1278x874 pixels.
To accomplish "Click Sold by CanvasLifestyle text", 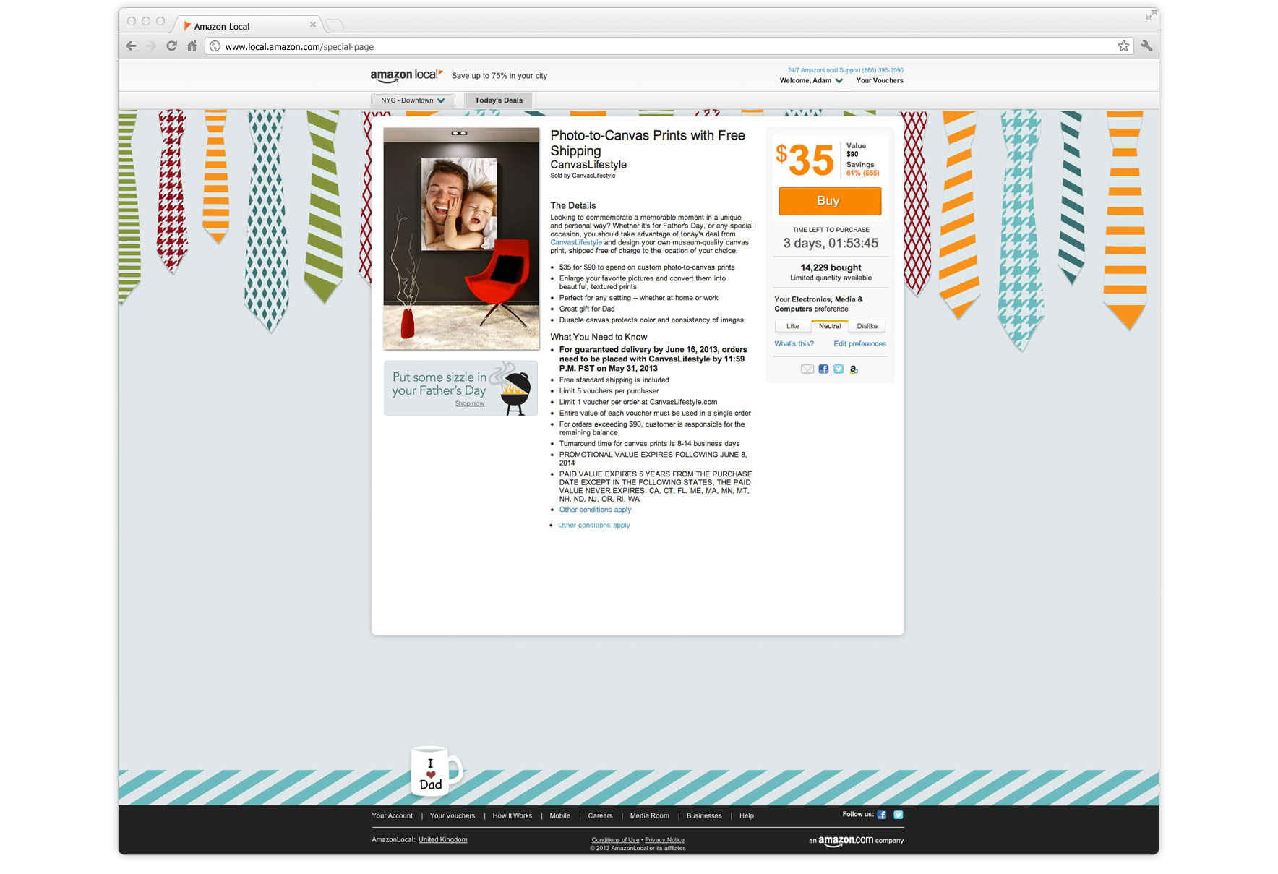I will pyautogui.click(x=583, y=176).
